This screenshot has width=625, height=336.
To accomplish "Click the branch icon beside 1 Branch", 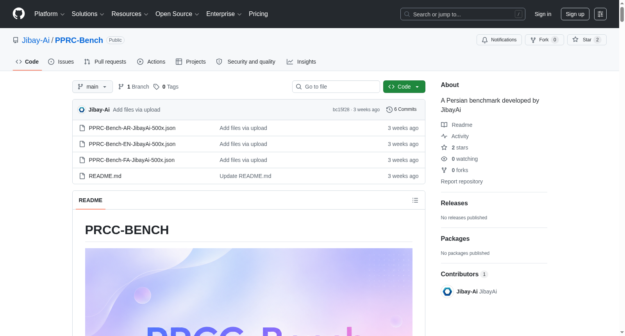I will [121, 87].
